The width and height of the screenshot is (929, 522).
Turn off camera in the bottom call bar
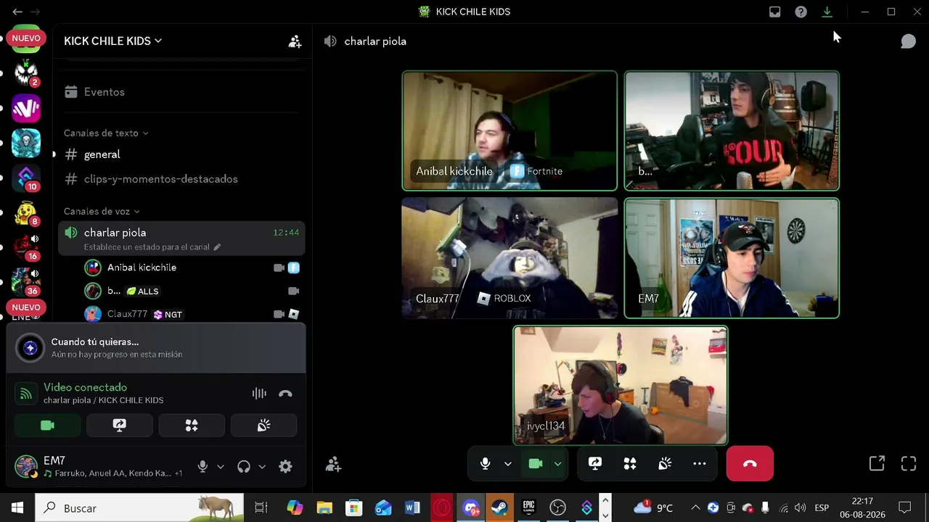click(536, 464)
